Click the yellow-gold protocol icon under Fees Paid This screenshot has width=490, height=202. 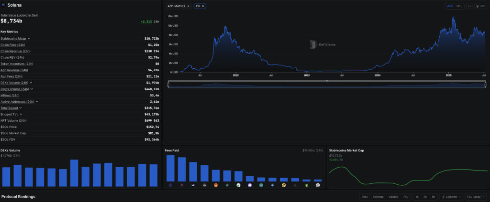[x=284, y=185]
